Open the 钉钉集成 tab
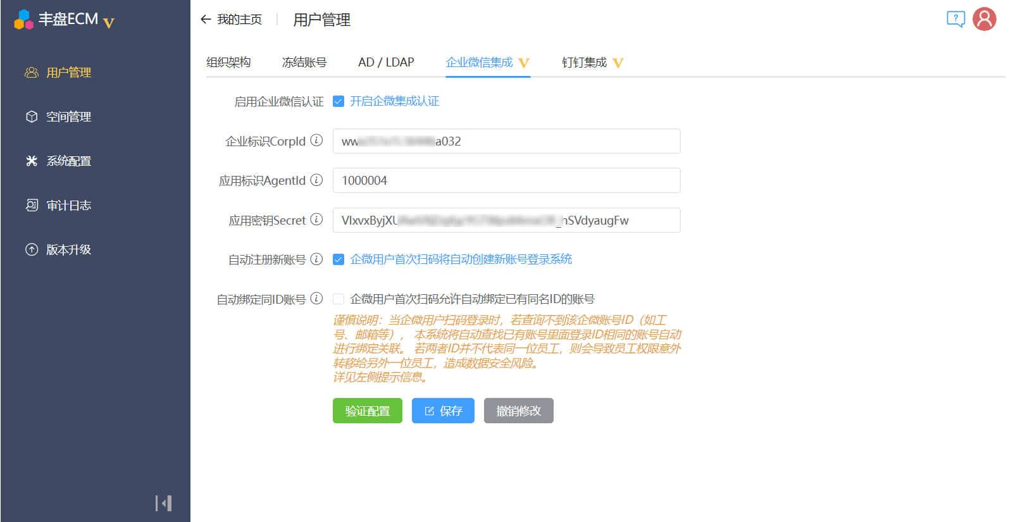The image size is (1013, 522). pos(584,62)
